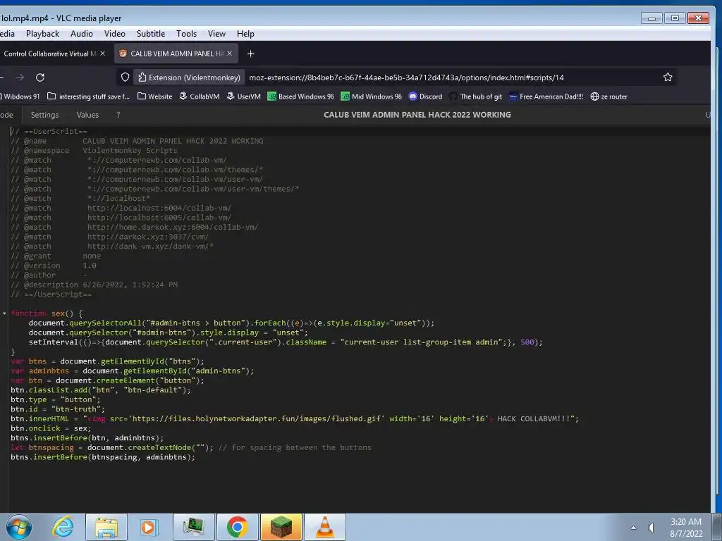Viewport: 722px width, 541px height.
Task: Switch to the Control Collaborative Virtual Machine tab
Action: pos(50,54)
